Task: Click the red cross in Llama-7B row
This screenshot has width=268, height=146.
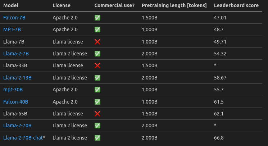Action: point(97,42)
